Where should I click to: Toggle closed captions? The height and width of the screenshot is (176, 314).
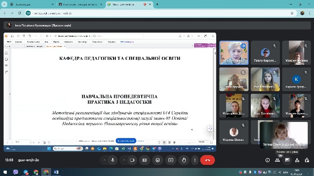(x=144, y=160)
